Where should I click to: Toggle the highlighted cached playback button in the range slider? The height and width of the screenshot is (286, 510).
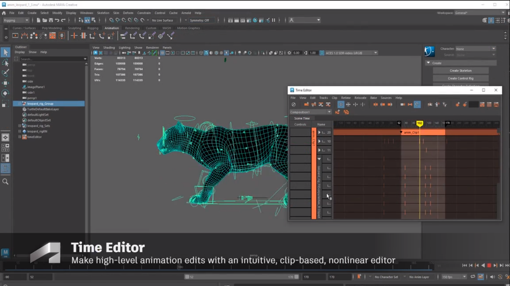pyautogui.click(x=481, y=277)
